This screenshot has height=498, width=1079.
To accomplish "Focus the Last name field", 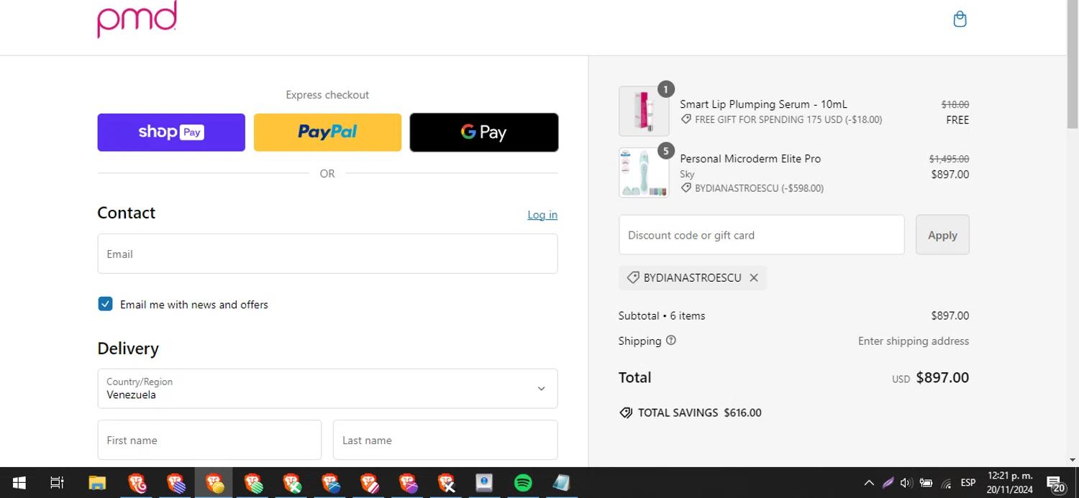I will (x=445, y=440).
